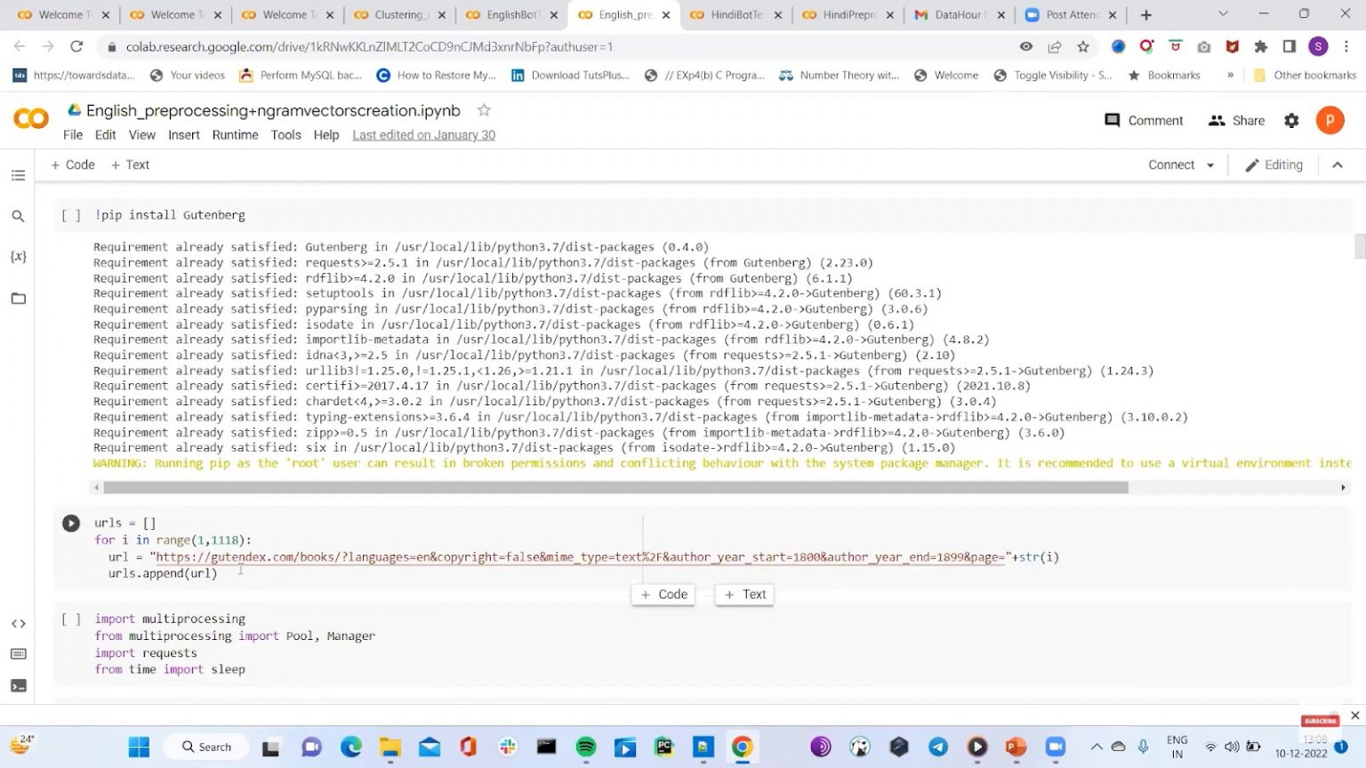Insert a new code cell with + Code
Screen dimensions: 1366x768
tap(73, 164)
